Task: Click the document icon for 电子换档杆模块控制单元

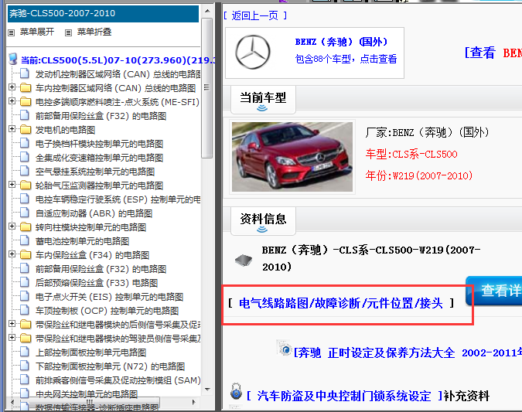Action: [24, 143]
